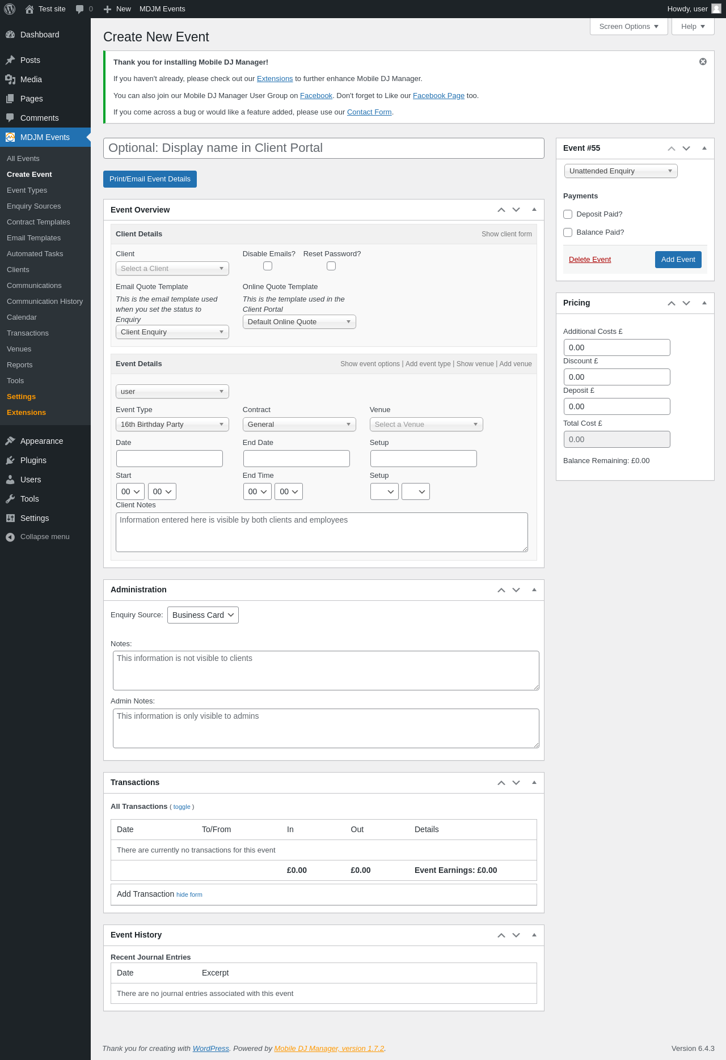Viewport: 726px width, 1060px height.
Task: Move Event Overview panel down
Action: (x=516, y=210)
